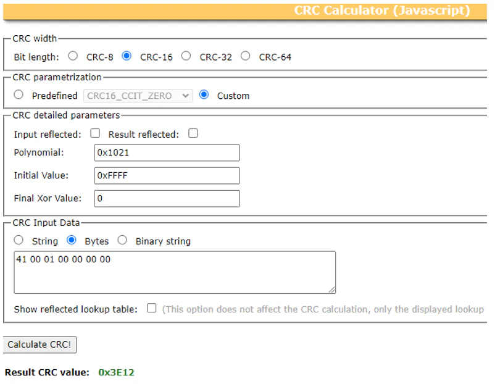Grab the text area resize handle
Image resolution: width=495 pixels, height=384 pixels.
pos(332,290)
